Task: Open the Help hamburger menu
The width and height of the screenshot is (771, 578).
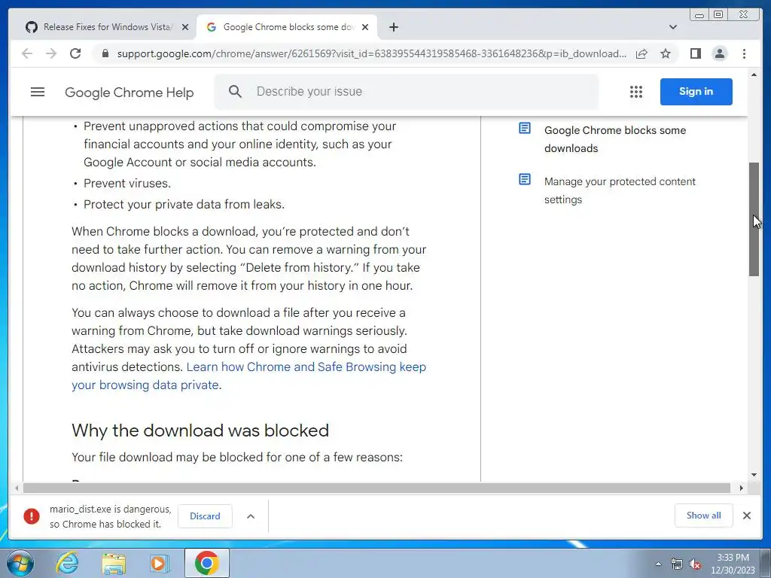Action: click(38, 92)
